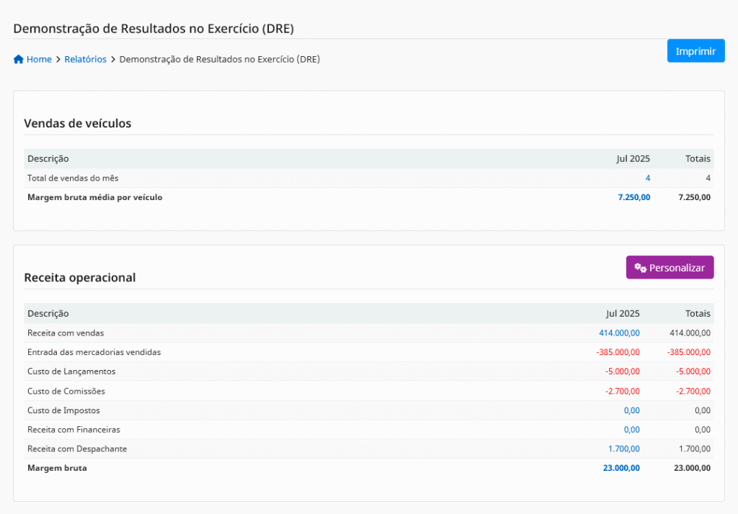Click Jul 2025 Custo de Comissões -2.700,00
This screenshot has height=514, width=738.
pos(622,392)
